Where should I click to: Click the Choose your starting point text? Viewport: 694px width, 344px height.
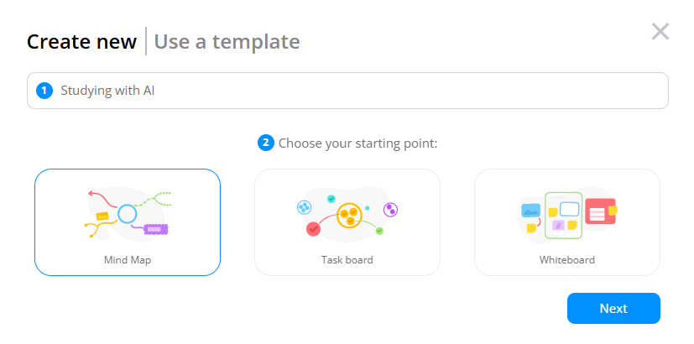pos(358,143)
